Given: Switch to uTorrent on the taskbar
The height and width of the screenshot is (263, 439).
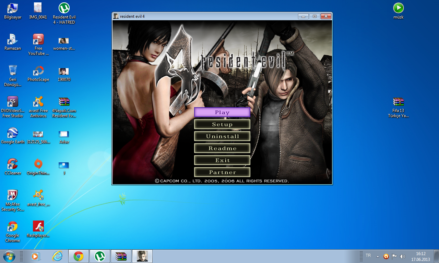Looking at the screenshot, I should 100,256.
